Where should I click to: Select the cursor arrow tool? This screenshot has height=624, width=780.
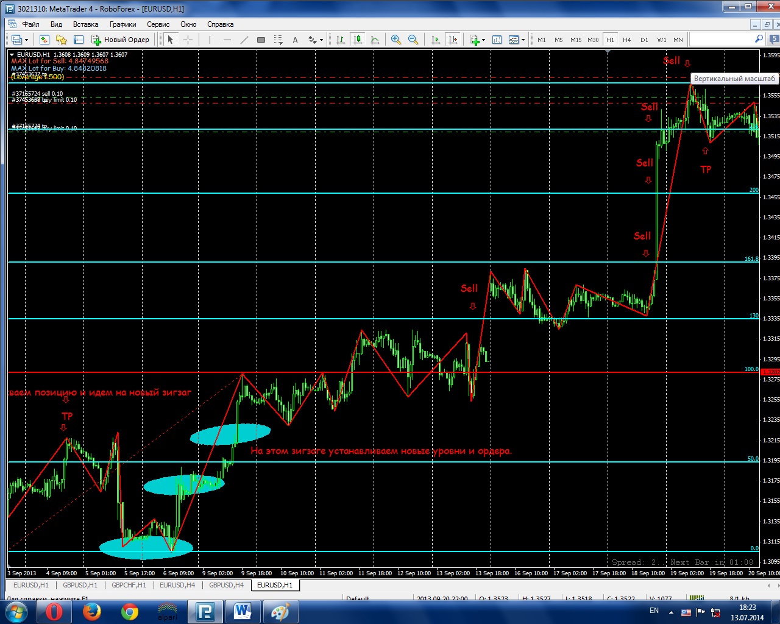click(171, 40)
